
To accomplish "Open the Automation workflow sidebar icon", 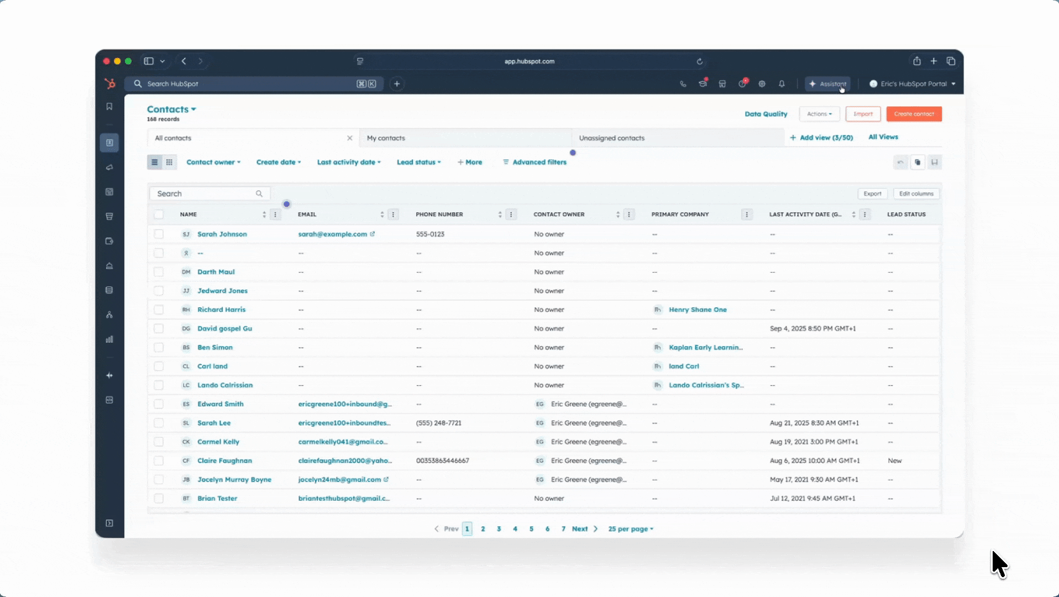I will click(109, 315).
